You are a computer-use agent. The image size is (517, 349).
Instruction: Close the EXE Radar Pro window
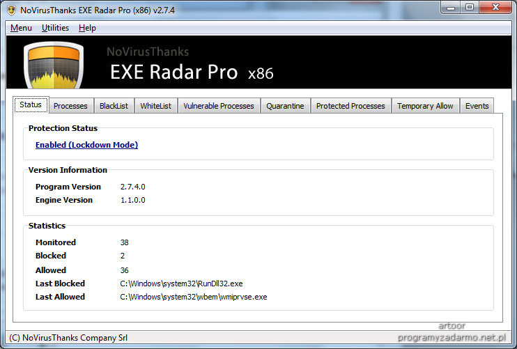[495, 7]
